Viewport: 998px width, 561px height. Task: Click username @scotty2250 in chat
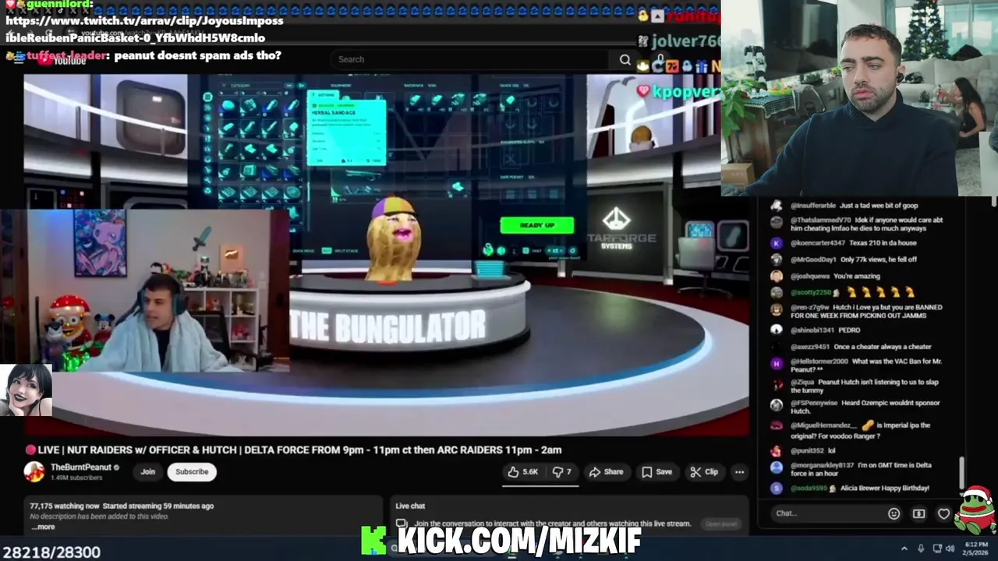click(810, 292)
